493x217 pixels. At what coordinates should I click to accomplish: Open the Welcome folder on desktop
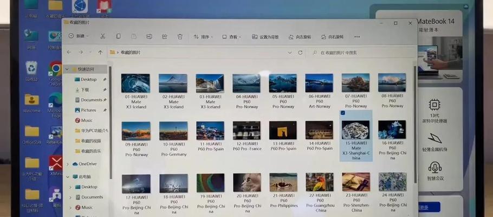coord(32,103)
